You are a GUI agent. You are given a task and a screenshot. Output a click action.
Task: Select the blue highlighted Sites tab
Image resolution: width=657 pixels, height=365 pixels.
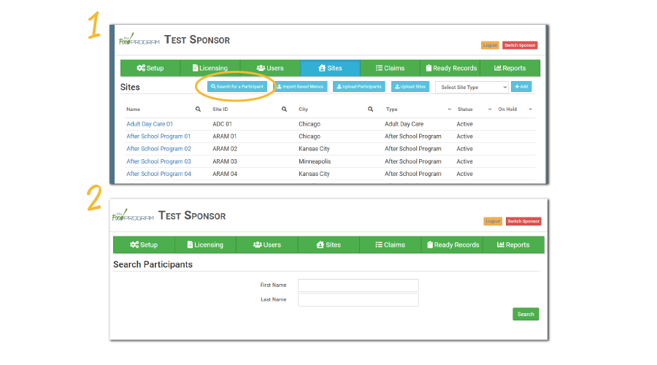330,68
